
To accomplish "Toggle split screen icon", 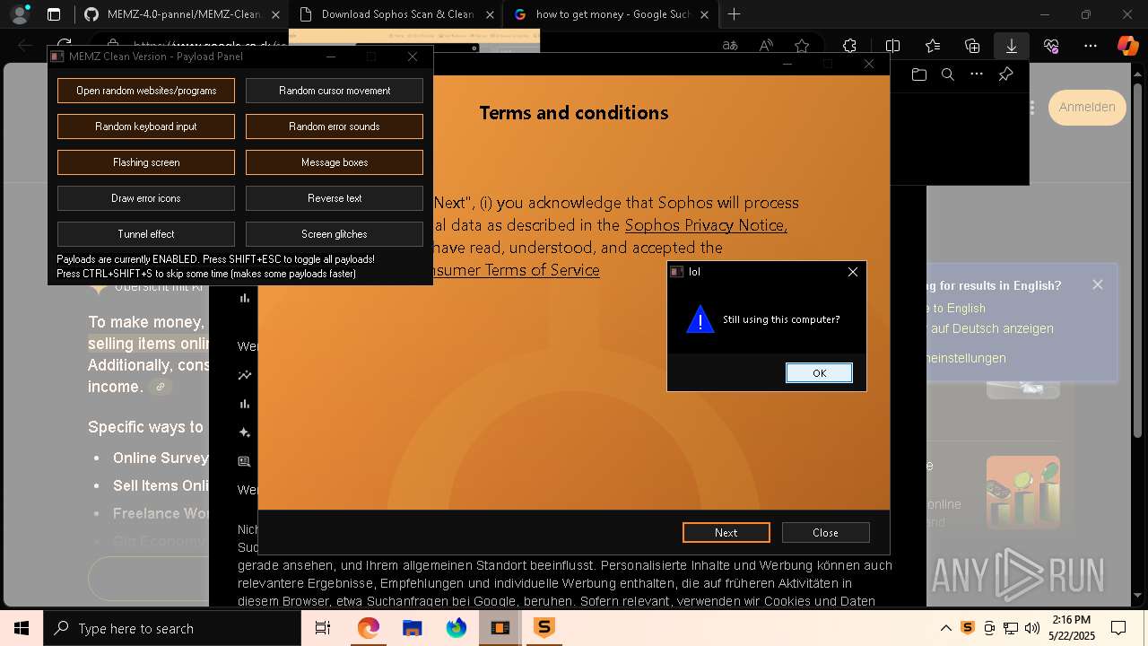I will [892, 46].
